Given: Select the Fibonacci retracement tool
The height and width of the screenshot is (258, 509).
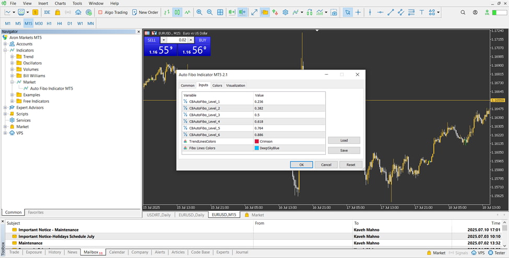Looking at the screenshot, I should 411,13.
